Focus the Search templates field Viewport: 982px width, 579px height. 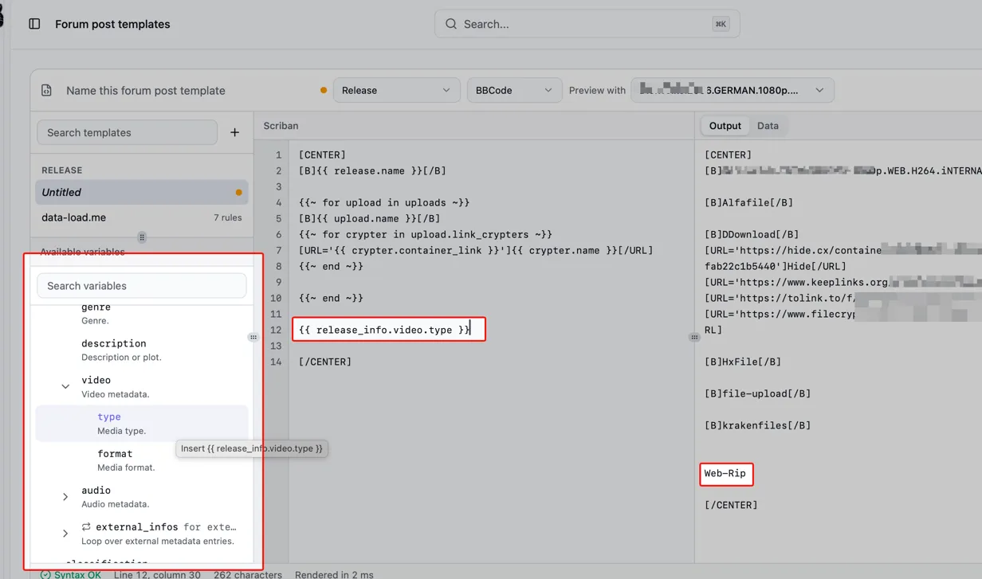pyautogui.click(x=128, y=132)
